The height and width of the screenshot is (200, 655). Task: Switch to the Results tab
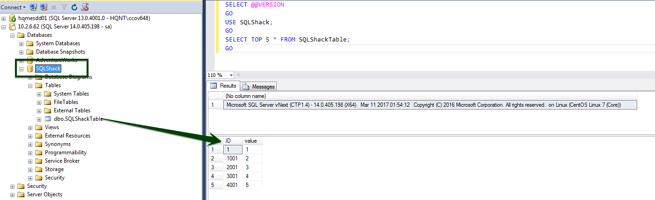[x=223, y=86]
